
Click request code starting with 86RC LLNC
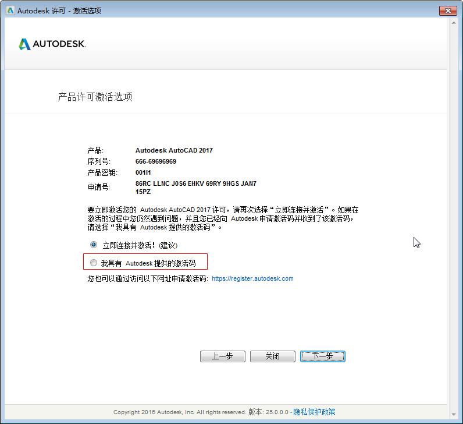(196, 188)
